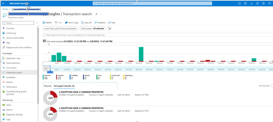Pin the Transaction search blade
The width and height of the screenshot is (273, 122).
click(x=97, y=14)
